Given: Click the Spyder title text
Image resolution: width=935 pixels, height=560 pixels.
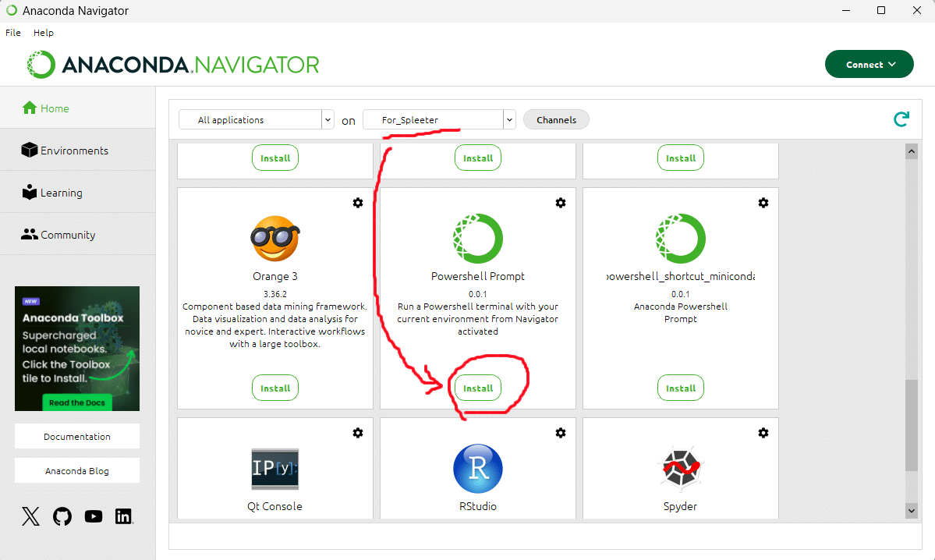Looking at the screenshot, I should coord(680,506).
